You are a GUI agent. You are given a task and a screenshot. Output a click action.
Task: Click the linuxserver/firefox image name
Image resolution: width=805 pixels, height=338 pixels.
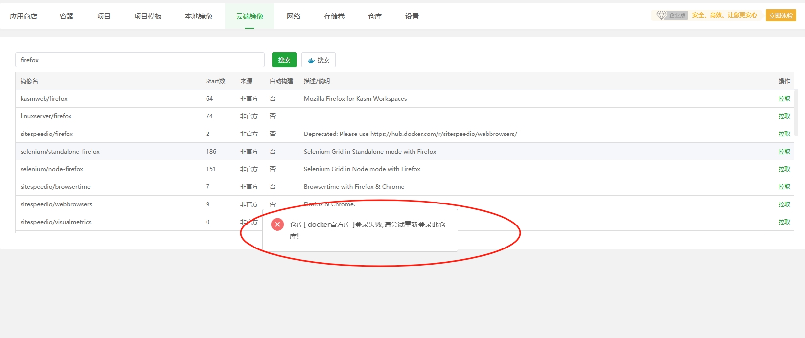46,116
